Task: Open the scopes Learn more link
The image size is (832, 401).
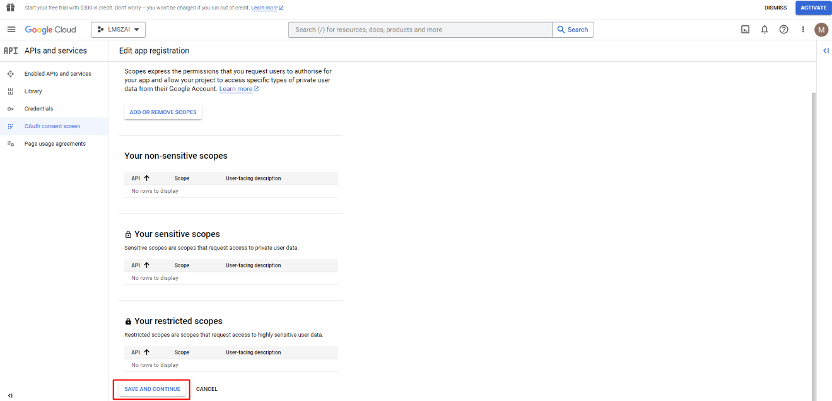Action: tap(239, 89)
